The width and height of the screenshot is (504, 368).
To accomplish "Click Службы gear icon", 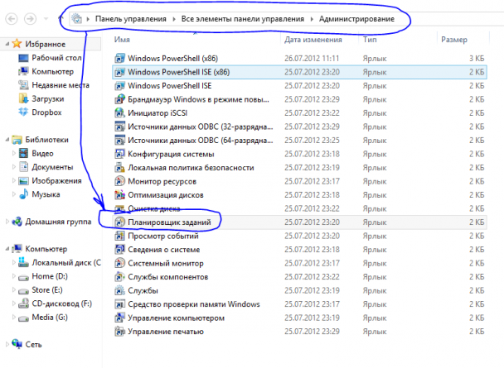I will (119, 290).
